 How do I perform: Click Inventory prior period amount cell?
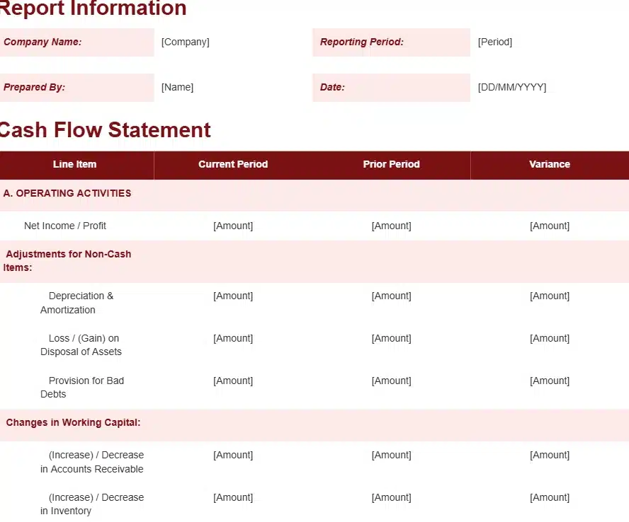tap(392, 497)
